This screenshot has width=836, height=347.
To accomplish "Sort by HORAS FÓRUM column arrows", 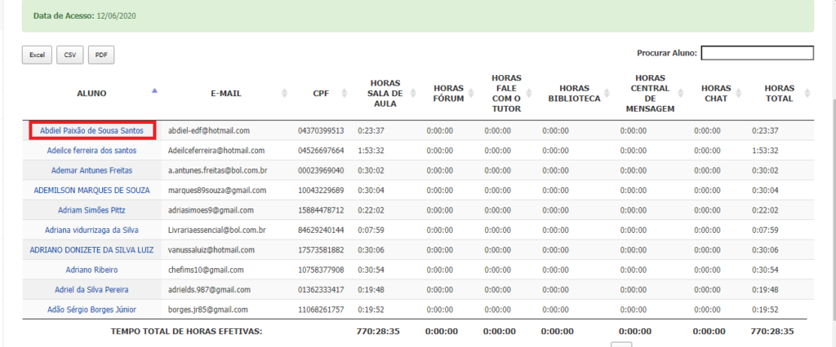I will click(x=474, y=94).
